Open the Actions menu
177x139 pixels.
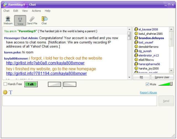coord(36,11)
